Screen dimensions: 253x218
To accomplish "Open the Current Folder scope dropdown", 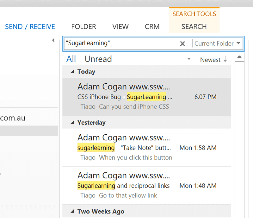I will tap(218, 44).
